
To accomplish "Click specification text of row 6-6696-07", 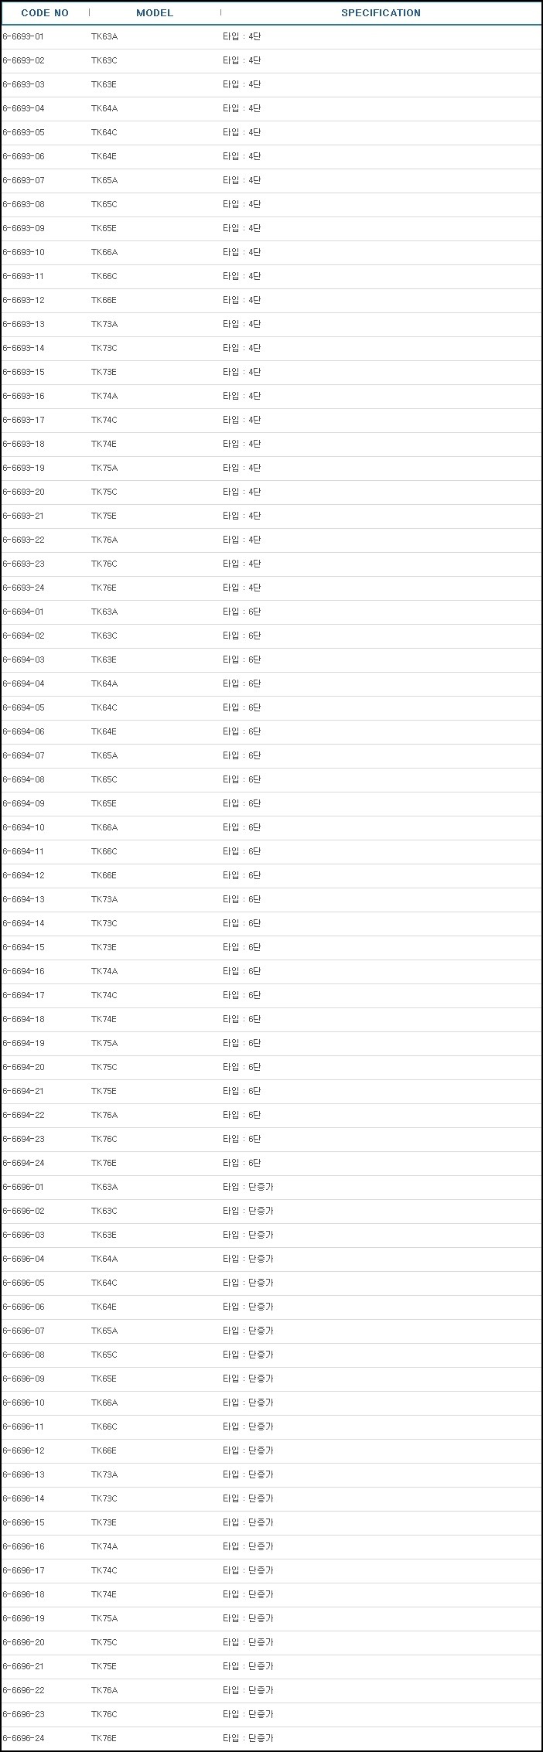I will pos(248,1331).
